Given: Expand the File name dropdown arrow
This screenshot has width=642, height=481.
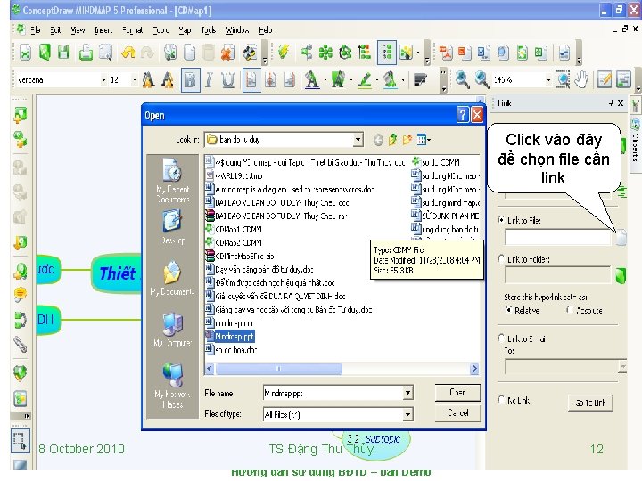Looking at the screenshot, I should point(407,393).
